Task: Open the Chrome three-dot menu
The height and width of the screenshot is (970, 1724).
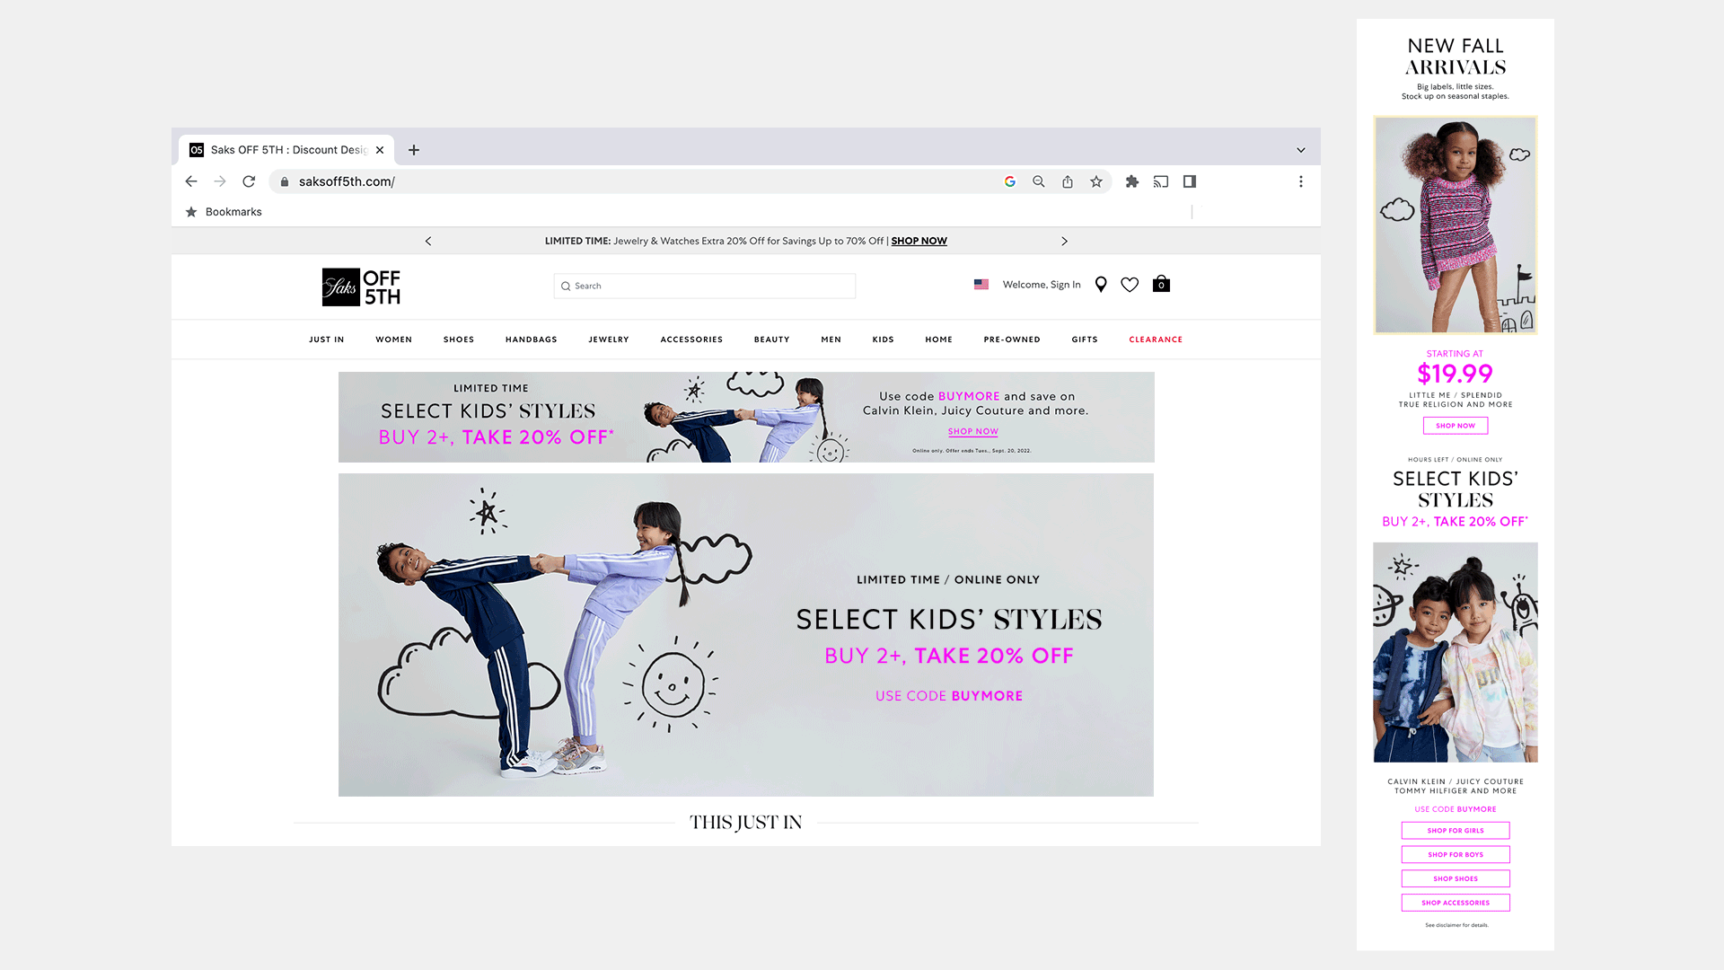Action: 1301,181
